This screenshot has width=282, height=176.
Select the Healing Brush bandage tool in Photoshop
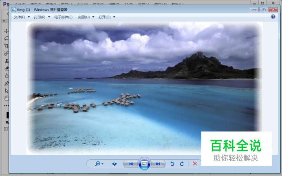pyautogui.click(x=6, y=53)
